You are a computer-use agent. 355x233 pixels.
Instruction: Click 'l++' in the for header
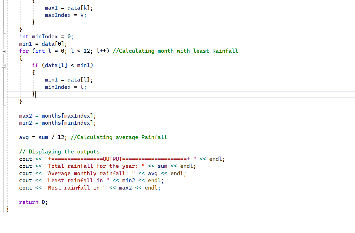point(101,51)
